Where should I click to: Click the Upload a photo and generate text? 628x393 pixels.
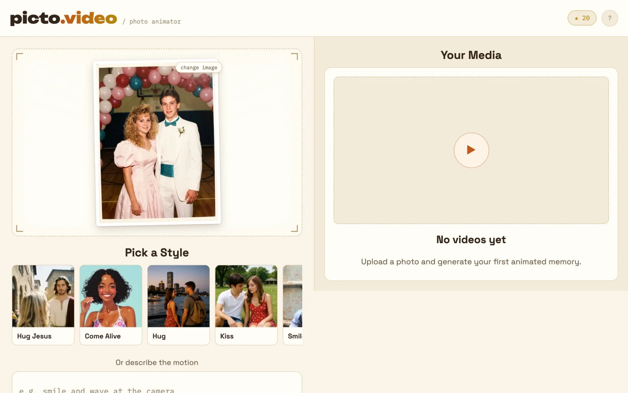tap(471, 262)
